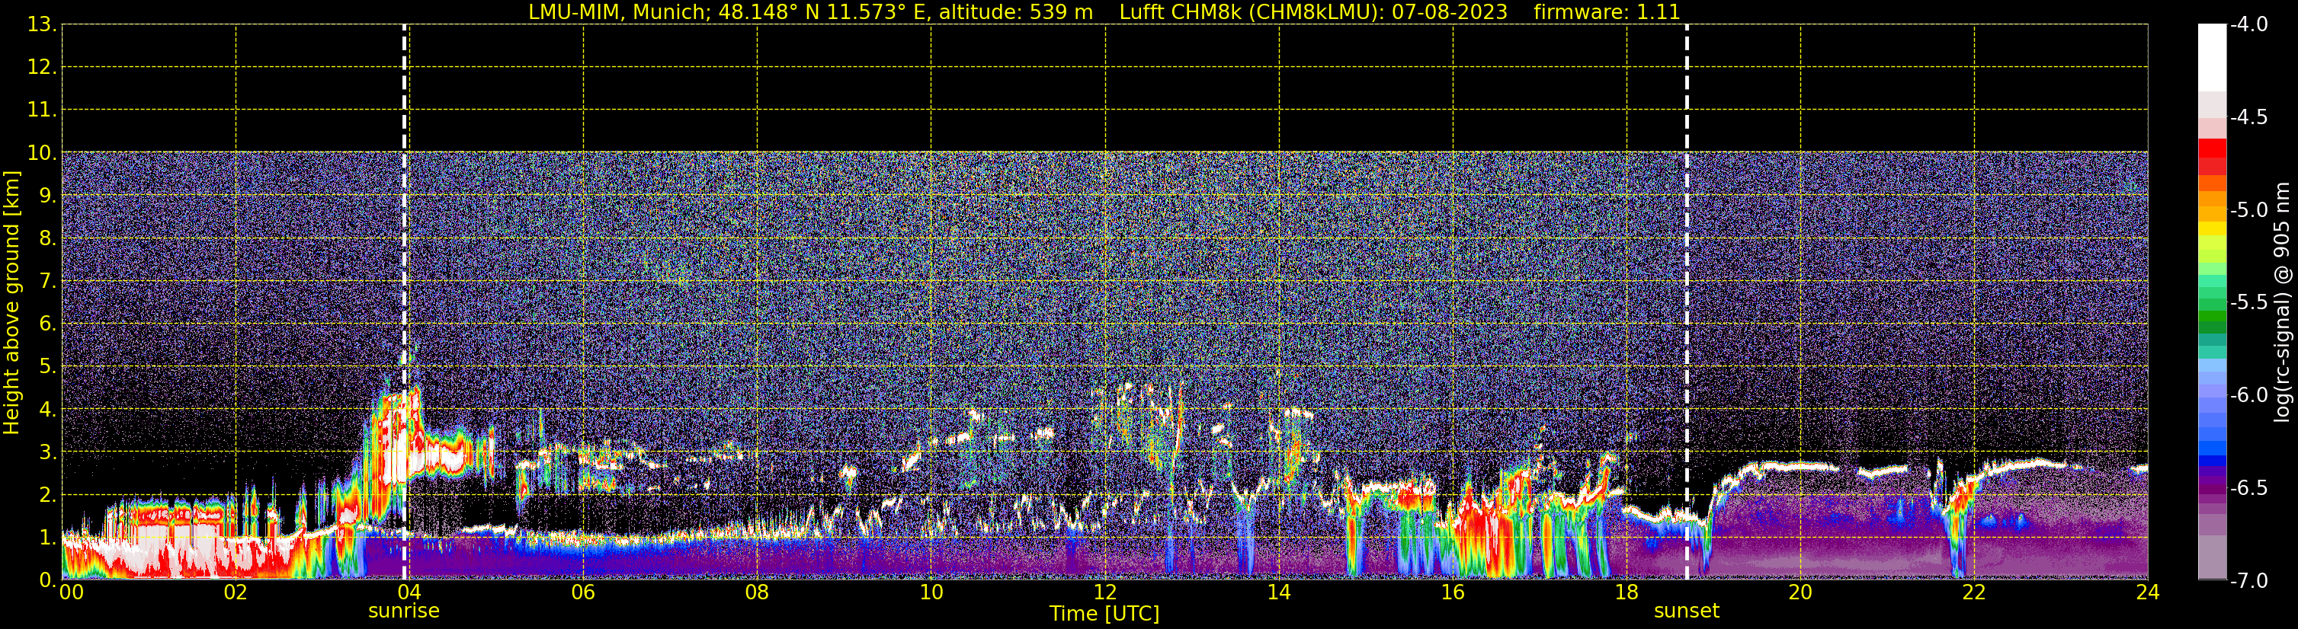Click the '-6.5' colorbar label

2249,487
